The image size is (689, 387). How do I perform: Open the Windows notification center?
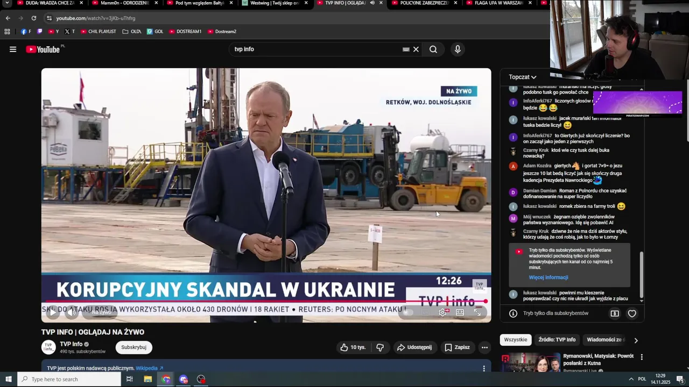[x=680, y=379]
